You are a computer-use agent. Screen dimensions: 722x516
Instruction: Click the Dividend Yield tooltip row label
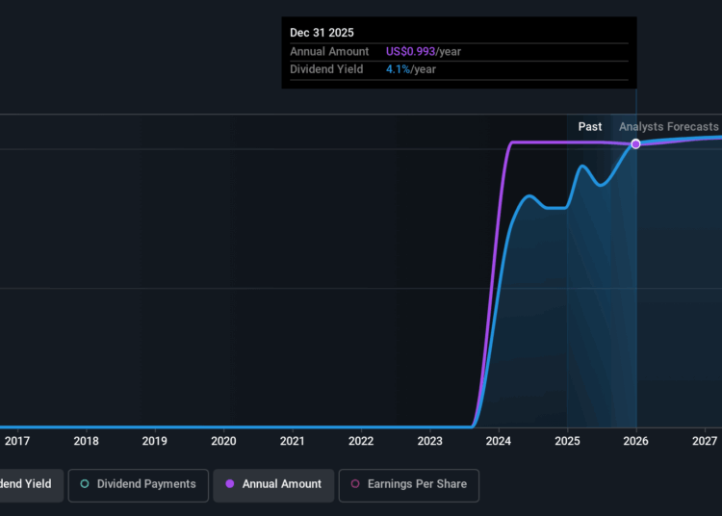pyautogui.click(x=326, y=69)
